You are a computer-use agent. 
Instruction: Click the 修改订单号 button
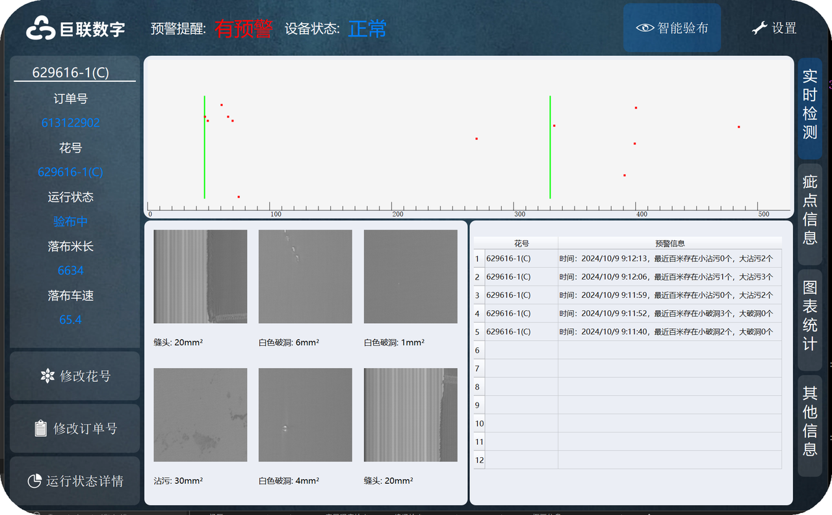pos(75,429)
